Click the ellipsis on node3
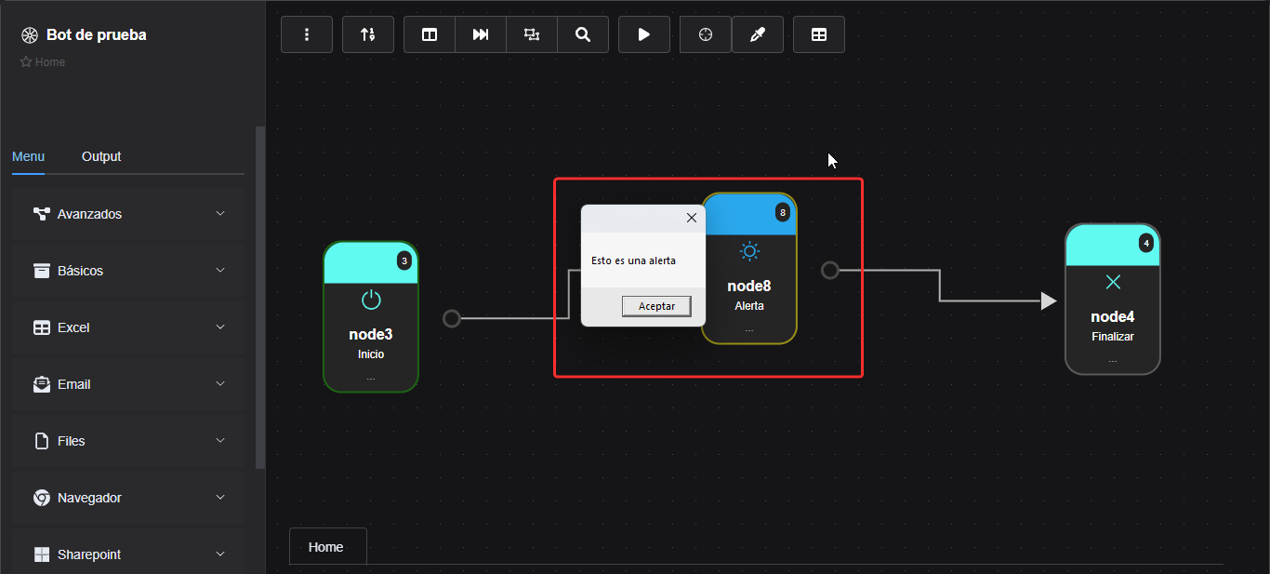Screen dimensions: 1270x574 tap(371, 379)
